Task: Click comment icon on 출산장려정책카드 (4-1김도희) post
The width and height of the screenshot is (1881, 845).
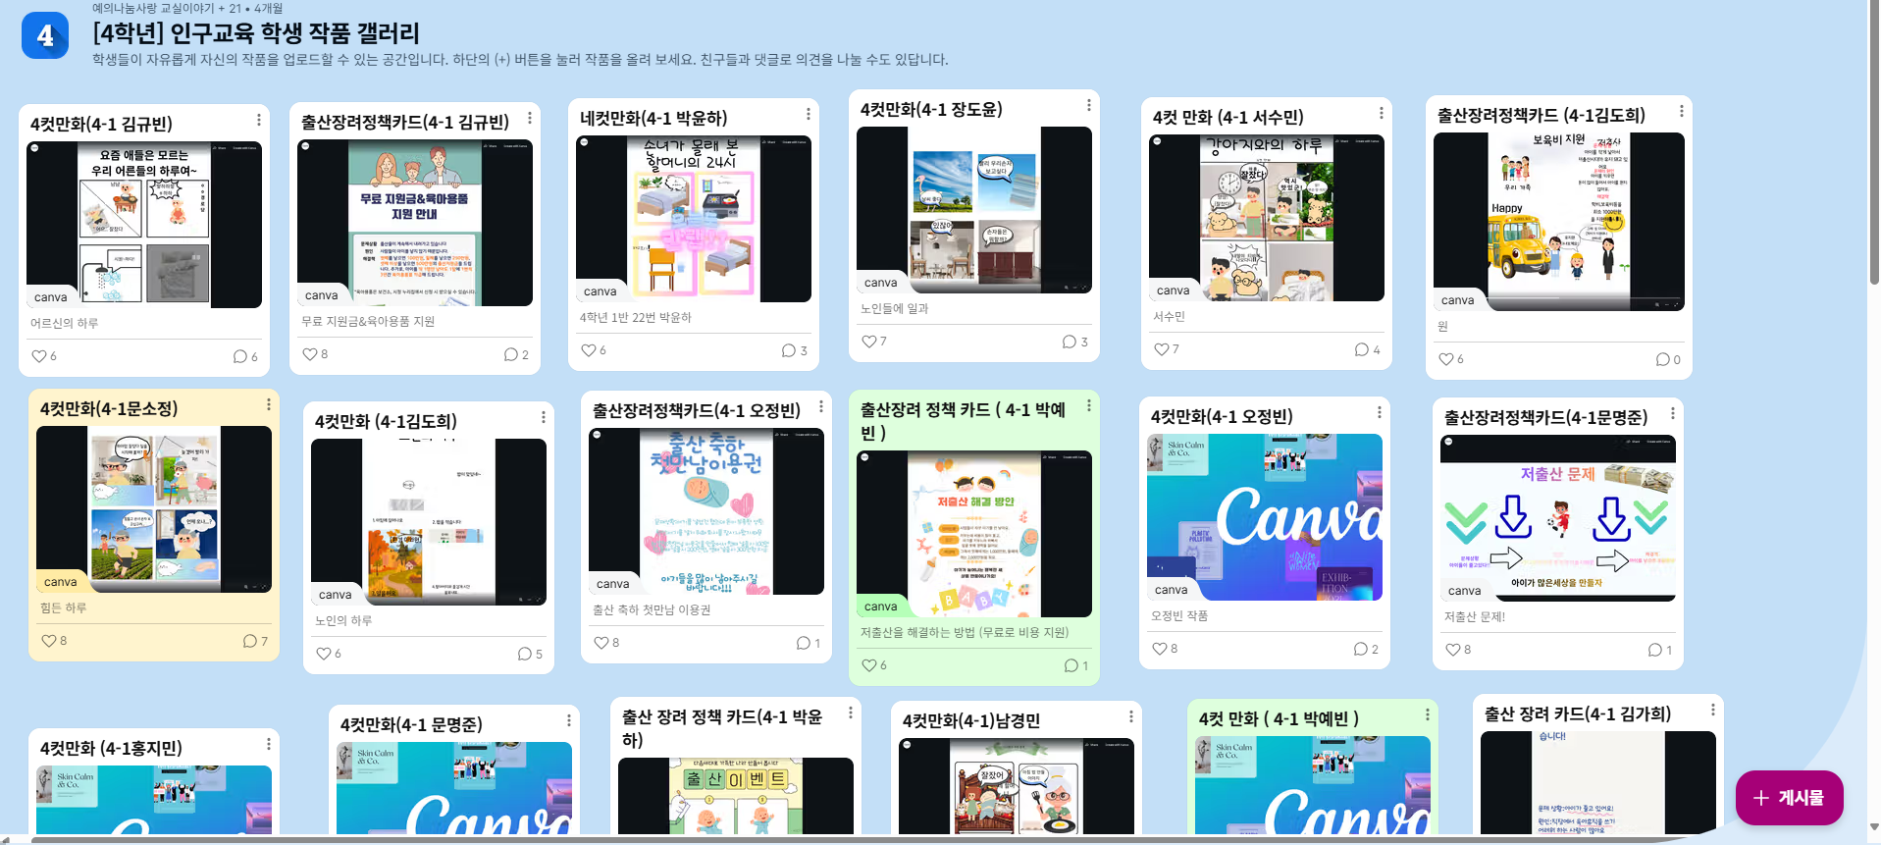Action: tap(1662, 359)
